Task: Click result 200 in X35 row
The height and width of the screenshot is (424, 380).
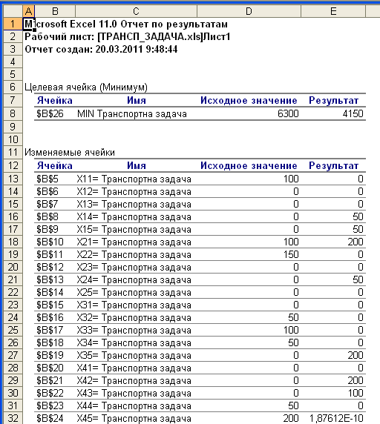Action: (x=356, y=355)
